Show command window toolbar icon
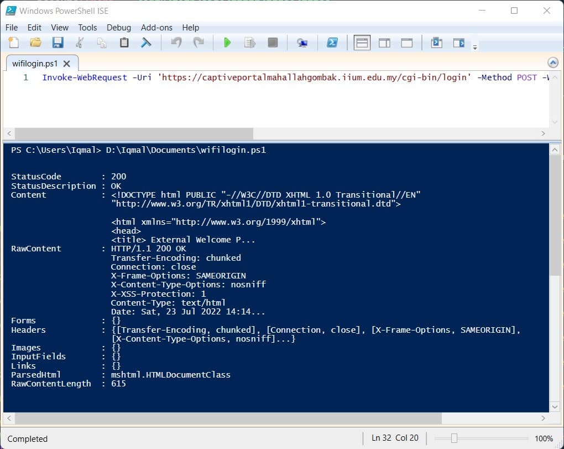564x449 pixels. 436,43
